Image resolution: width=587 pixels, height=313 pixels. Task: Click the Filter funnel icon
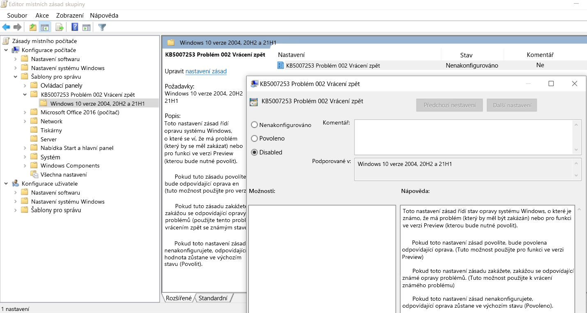click(102, 27)
